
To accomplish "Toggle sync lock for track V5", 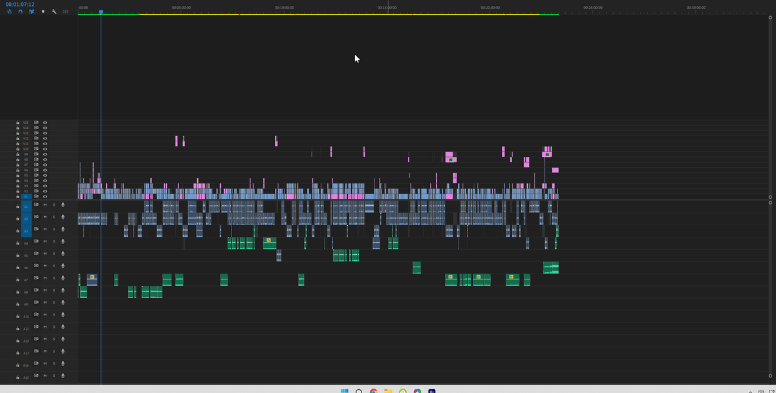I will pyautogui.click(x=36, y=176).
